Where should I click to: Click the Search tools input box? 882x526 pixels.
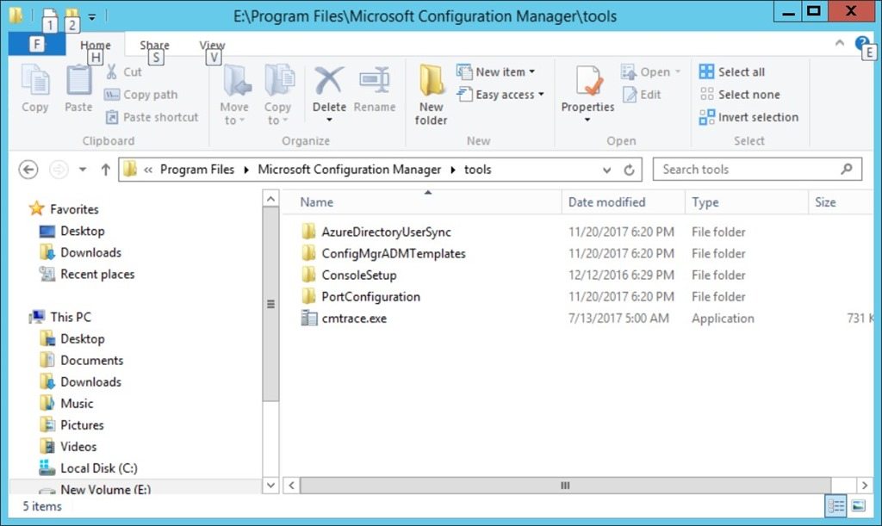tap(757, 169)
